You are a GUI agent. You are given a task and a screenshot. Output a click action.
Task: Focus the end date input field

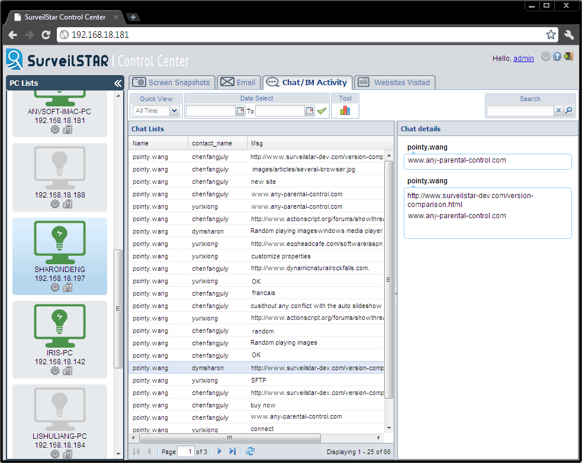[x=280, y=111]
